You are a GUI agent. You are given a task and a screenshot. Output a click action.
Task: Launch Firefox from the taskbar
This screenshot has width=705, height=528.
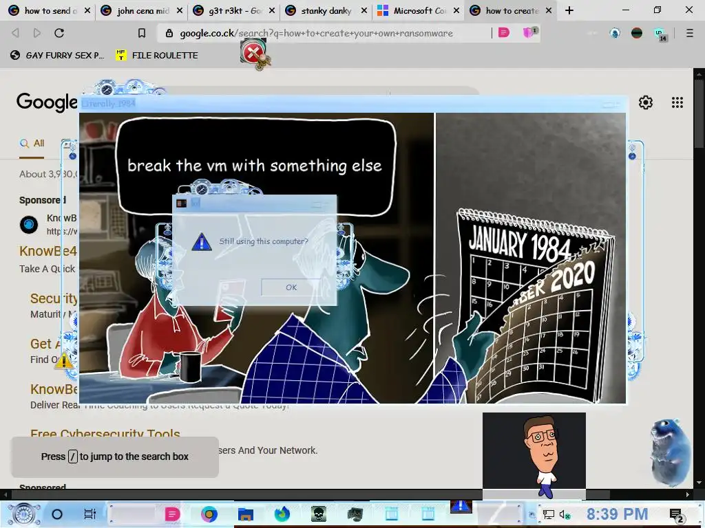tap(282, 514)
